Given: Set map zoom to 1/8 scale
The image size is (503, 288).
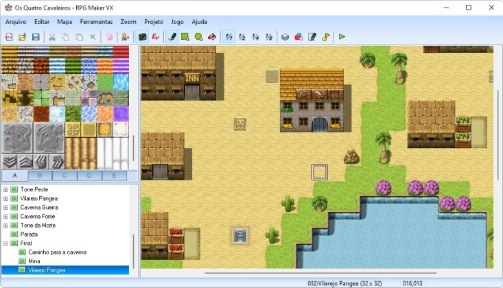Looking at the screenshot, I should [269, 37].
